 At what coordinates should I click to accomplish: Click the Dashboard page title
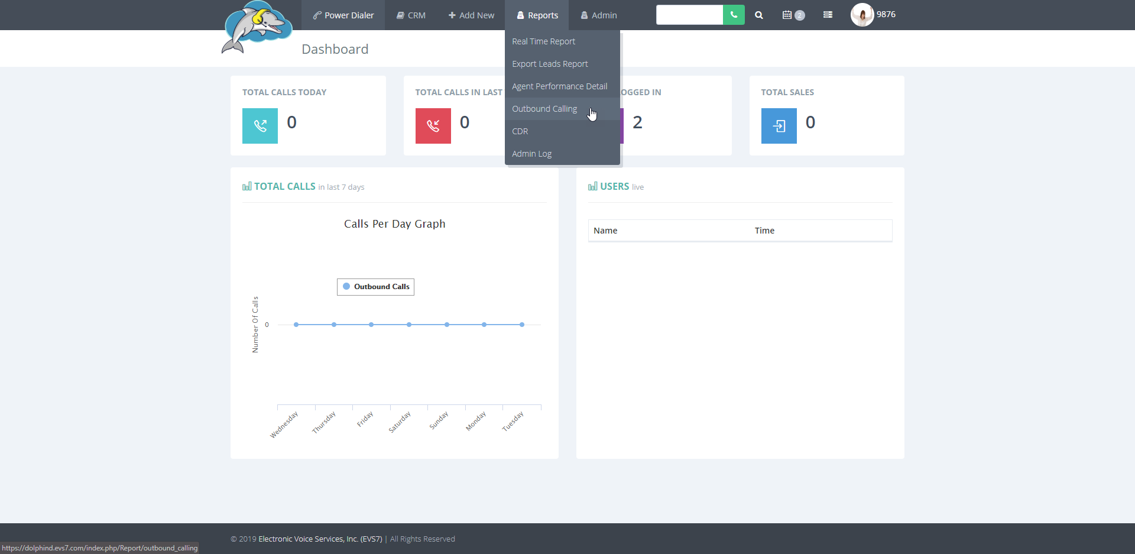pyautogui.click(x=335, y=49)
